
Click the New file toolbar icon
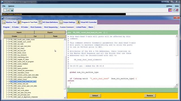(5, 10)
